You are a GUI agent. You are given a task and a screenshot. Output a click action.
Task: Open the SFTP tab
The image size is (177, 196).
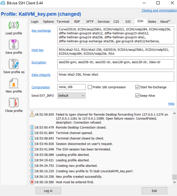[90, 22]
